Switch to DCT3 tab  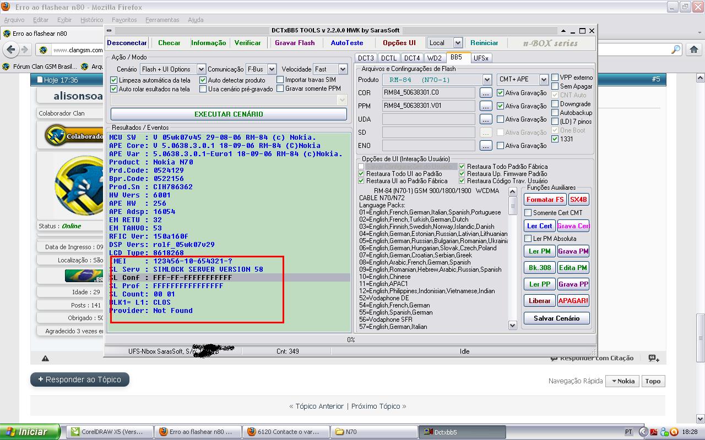365,58
